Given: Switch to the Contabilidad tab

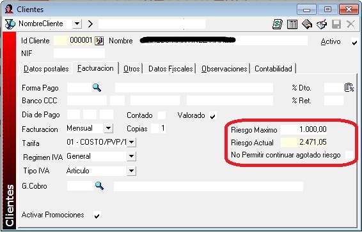Looking at the screenshot, I should (273, 69).
